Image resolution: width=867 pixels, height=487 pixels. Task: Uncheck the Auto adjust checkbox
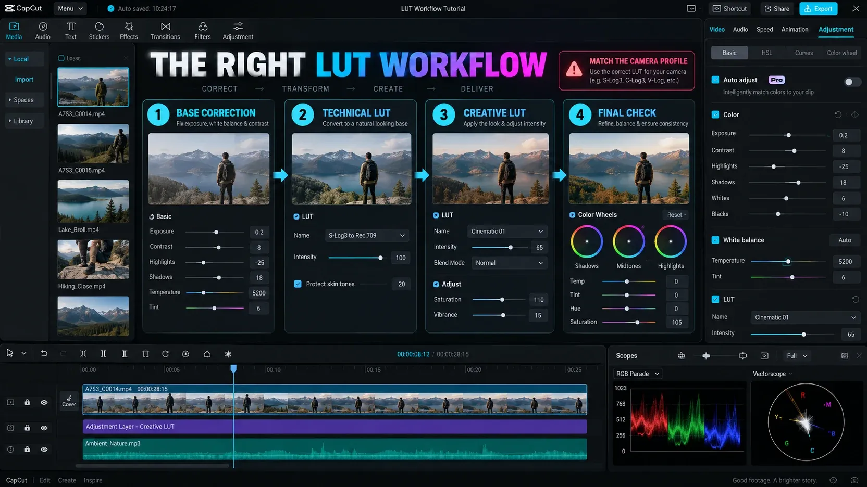(x=715, y=80)
